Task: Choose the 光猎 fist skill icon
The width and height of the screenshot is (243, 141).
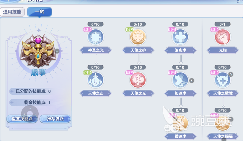Action: point(222,37)
